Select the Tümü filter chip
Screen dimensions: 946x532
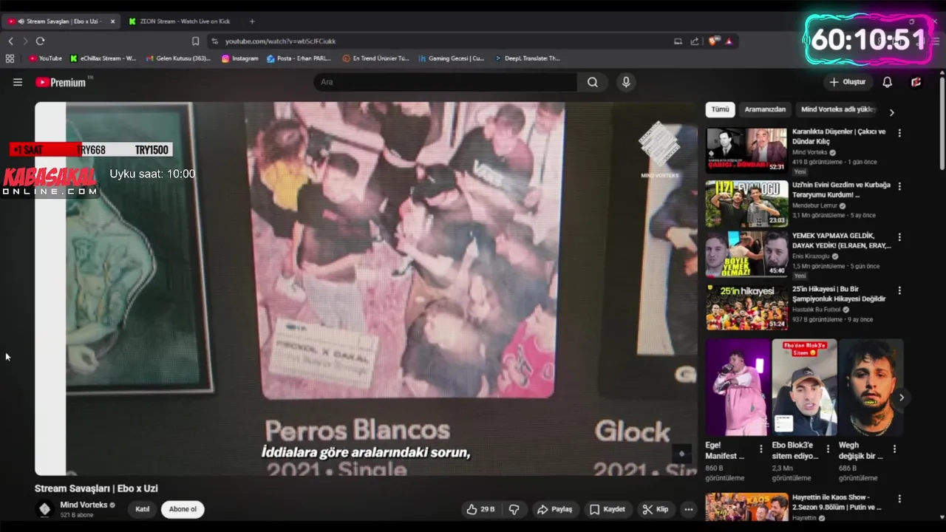coord(720,109)
